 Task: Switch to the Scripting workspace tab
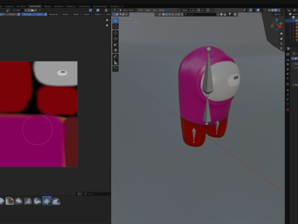pos(115,6)
